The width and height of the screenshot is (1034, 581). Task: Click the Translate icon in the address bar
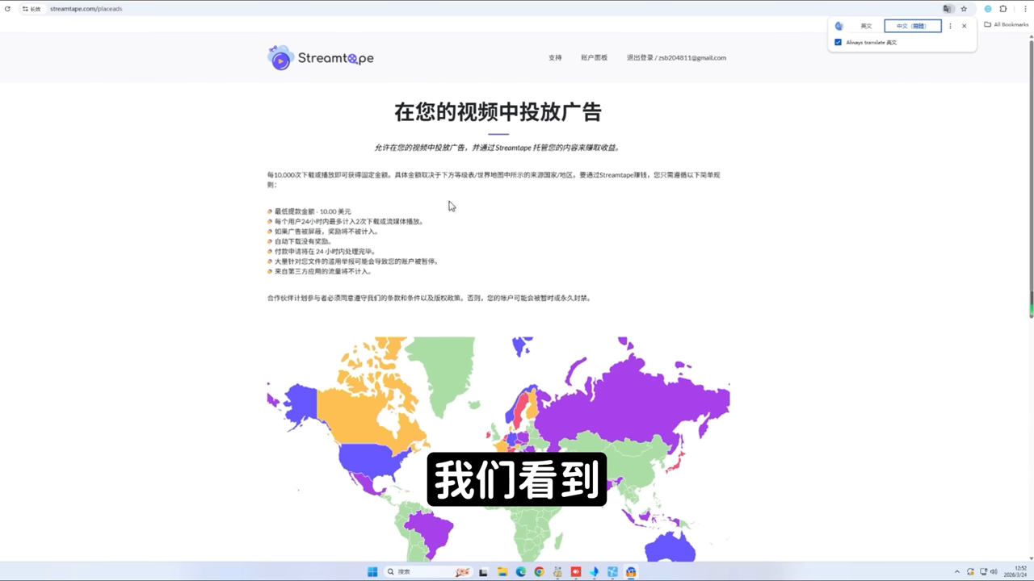click(948, 9)
